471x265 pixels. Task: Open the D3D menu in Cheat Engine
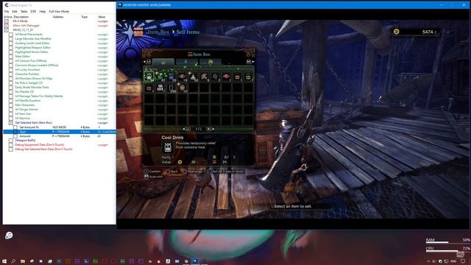click(33, 12)
